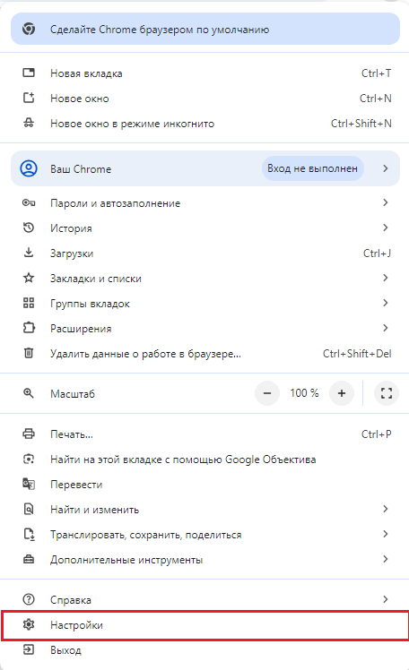Image resolution: width=409 pixels, height=670 pixels.
Task: Decrease zoom with the minus button
Action: (267, 393)
